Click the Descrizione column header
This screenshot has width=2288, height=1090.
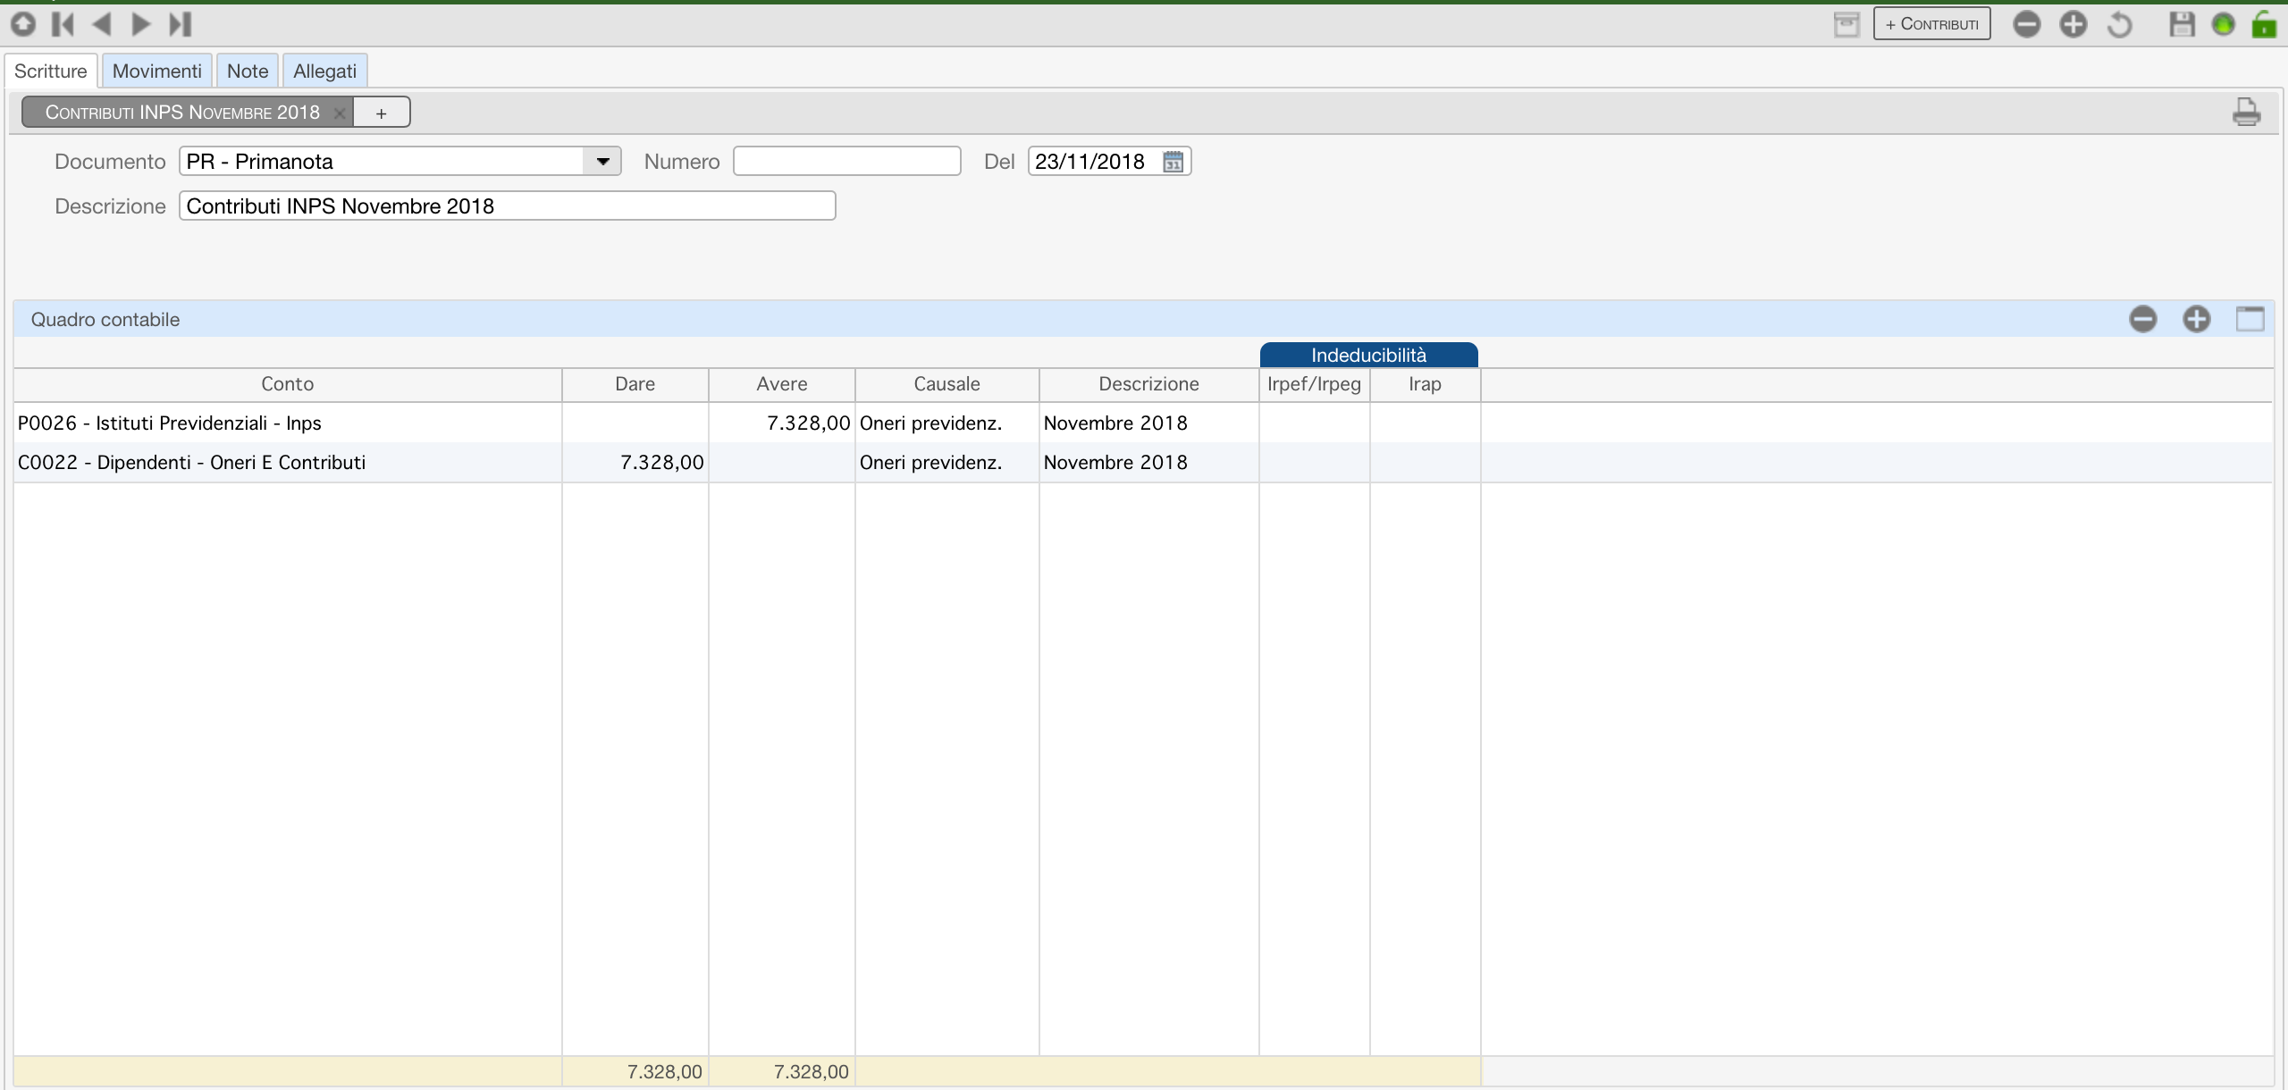tap(1149, 384)
